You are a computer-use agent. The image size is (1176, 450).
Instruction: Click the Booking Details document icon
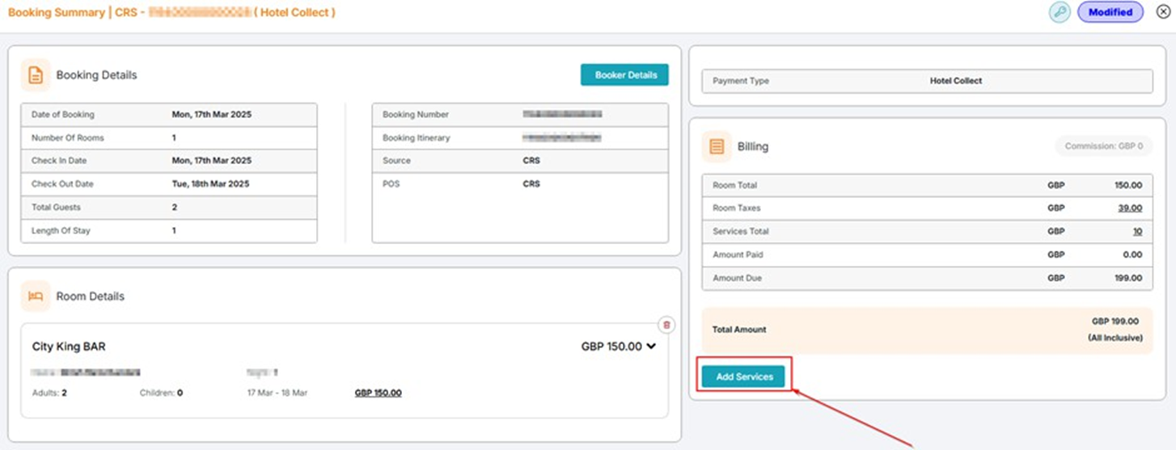click(36, 75)
